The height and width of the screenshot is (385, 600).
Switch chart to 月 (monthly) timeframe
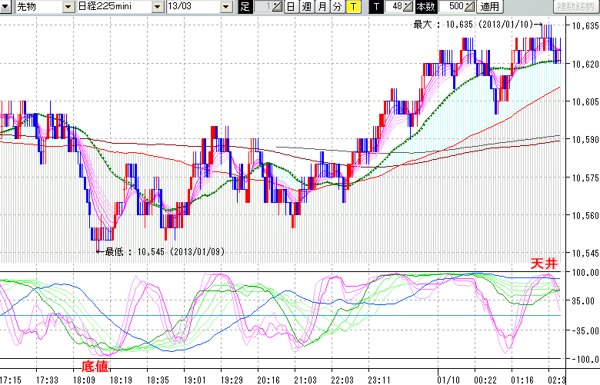click(x=322, y=7)
